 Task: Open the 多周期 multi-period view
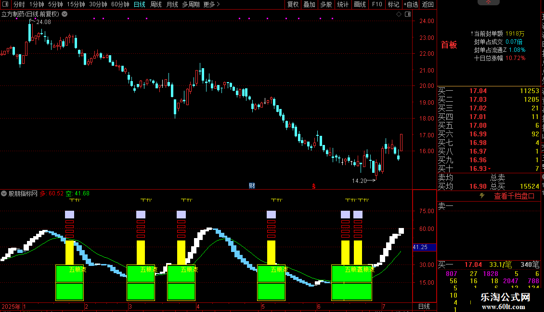point(191,4)
